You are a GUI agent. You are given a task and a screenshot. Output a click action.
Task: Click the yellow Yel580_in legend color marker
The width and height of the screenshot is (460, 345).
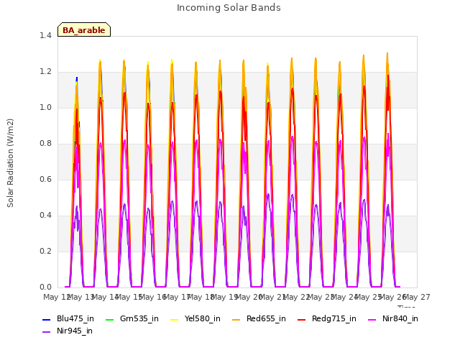click(x=174, y=319)
